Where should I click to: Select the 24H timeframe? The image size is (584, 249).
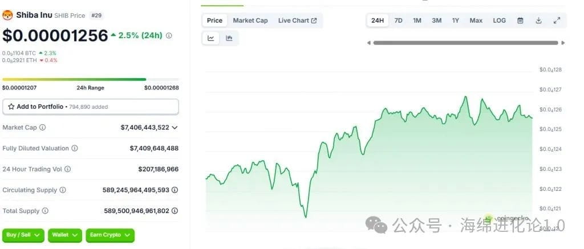378,21
